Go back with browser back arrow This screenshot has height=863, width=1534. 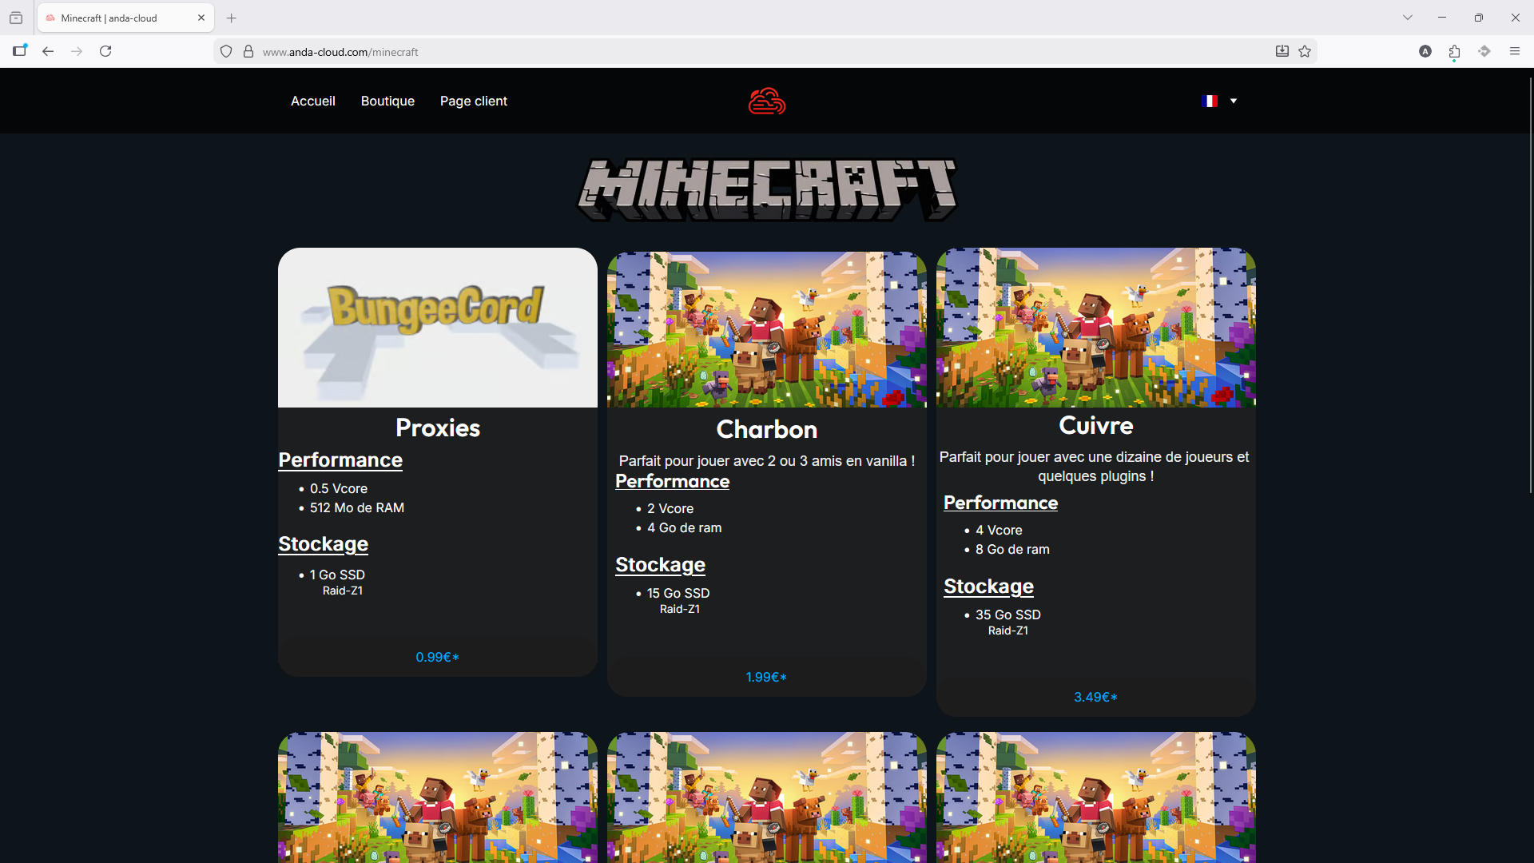[x=48, y=51]
